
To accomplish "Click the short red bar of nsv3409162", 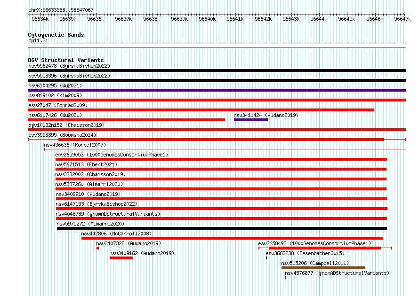I will tap(121, 258).
